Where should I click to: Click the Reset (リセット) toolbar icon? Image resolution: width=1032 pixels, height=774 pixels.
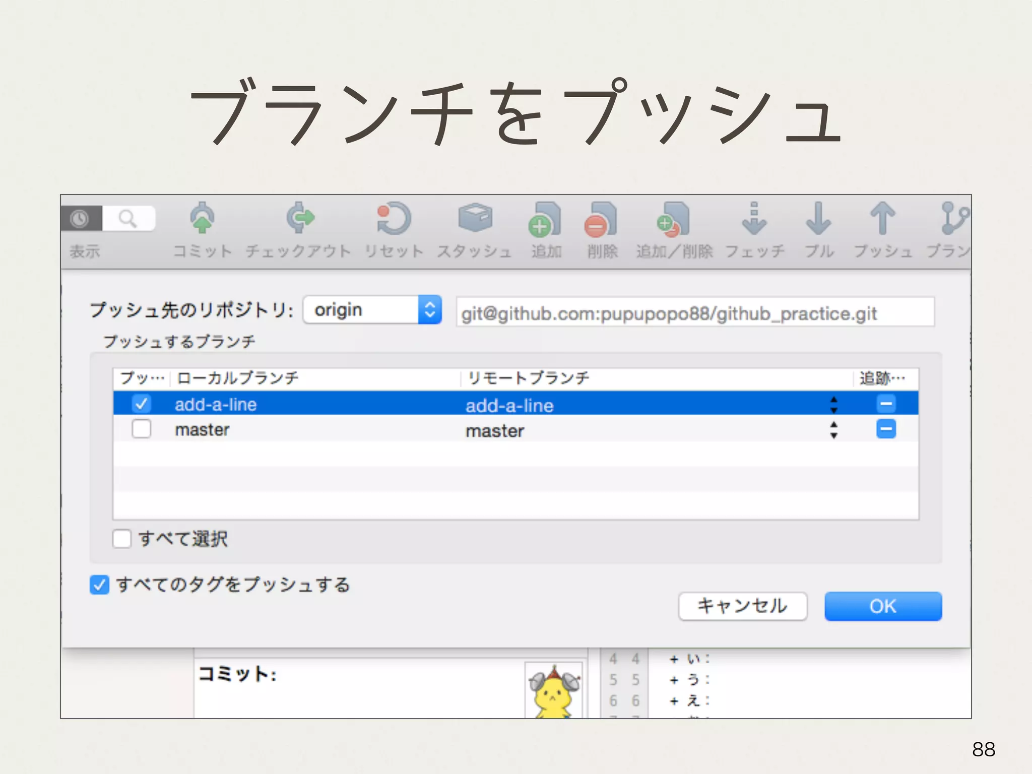pos(394,219)
